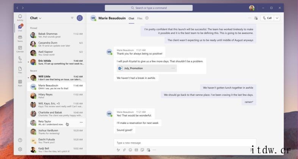This screenshot has width=298, height=159.
Task: Open Teams in the left rail
Action: pos(20,38)
